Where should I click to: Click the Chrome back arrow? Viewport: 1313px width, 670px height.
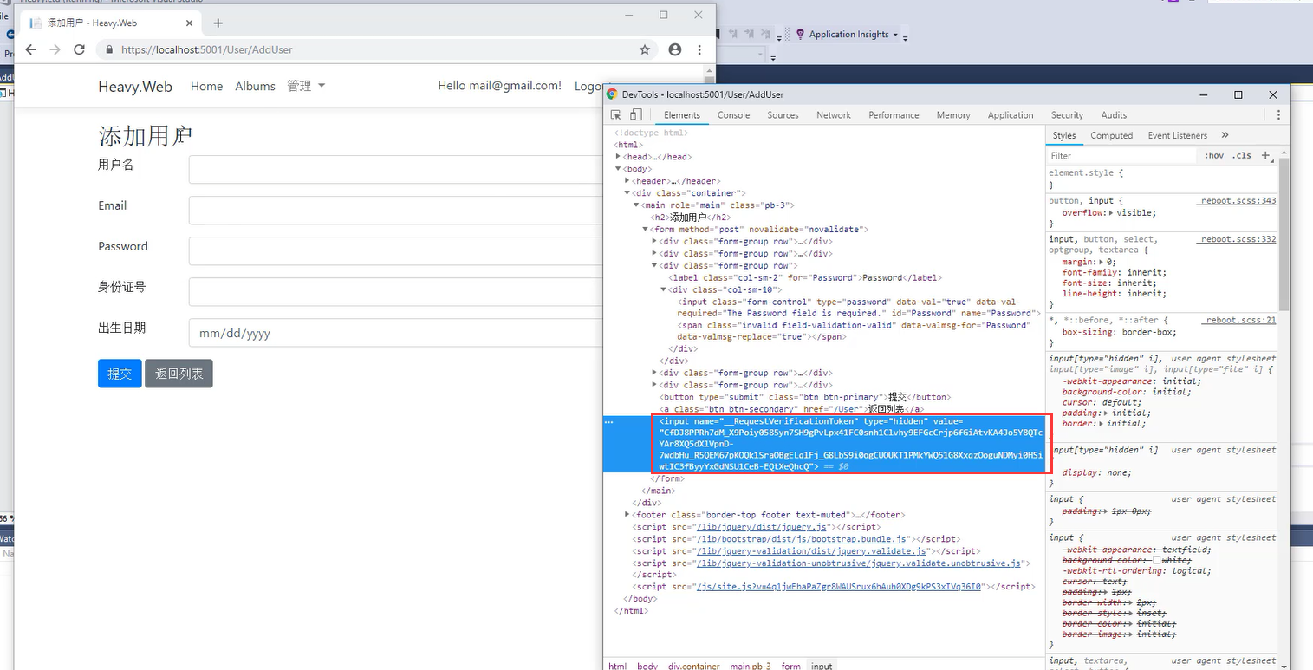[x=30, y=49]
